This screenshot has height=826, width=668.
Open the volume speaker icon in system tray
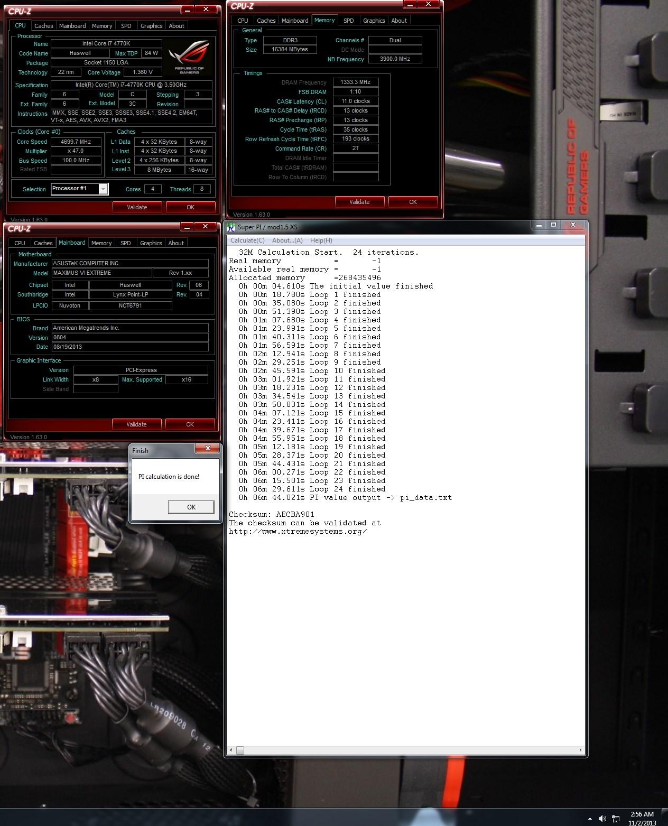pos(603,819)
